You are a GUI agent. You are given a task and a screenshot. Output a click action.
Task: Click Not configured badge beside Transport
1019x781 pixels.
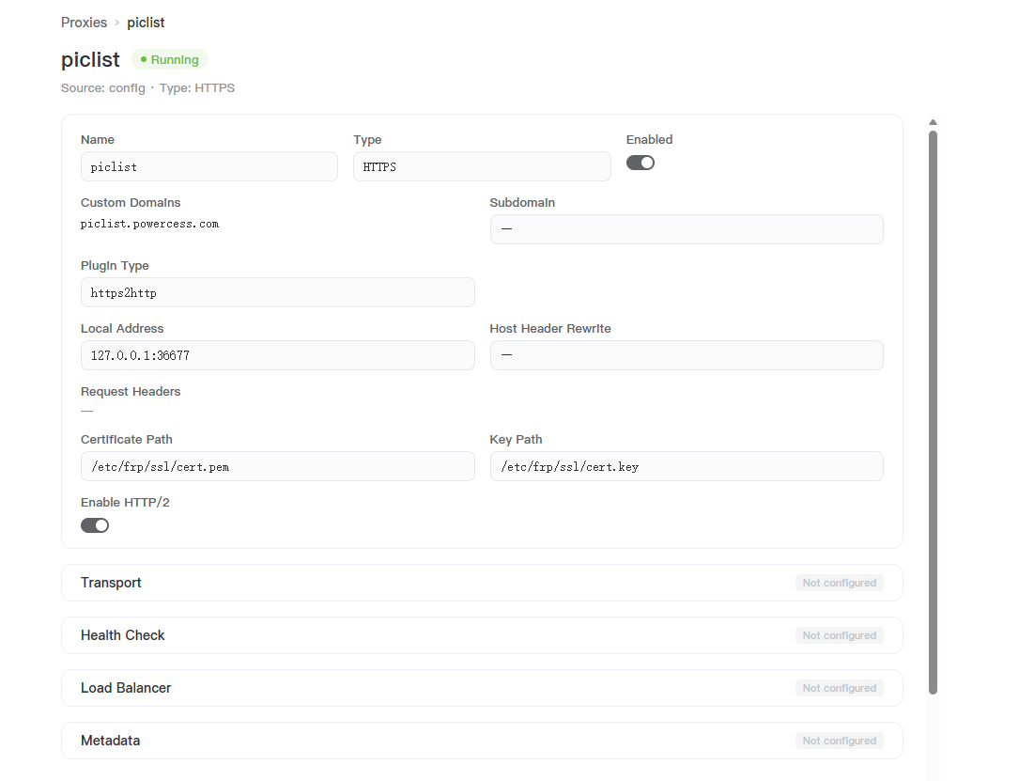point(840,583)
